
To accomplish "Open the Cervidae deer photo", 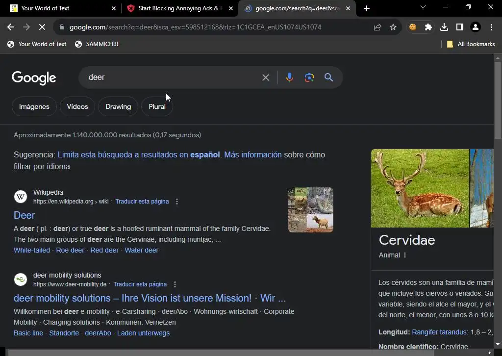I will (x=420, y=188).
